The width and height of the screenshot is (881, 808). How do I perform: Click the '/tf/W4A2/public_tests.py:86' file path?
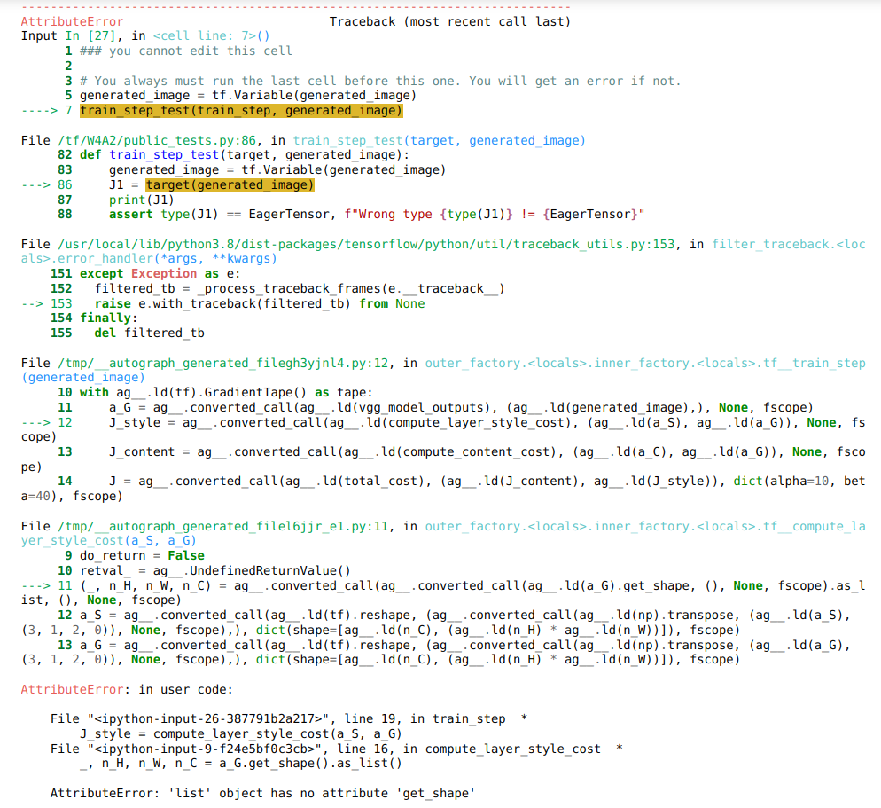click(157, 140)
